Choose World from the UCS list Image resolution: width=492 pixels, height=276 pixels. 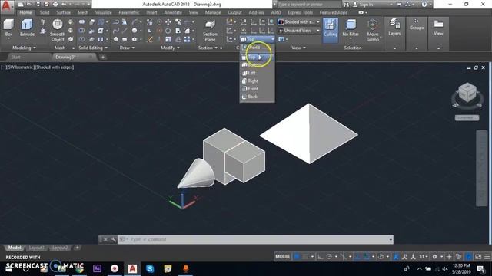pos(257,48)
